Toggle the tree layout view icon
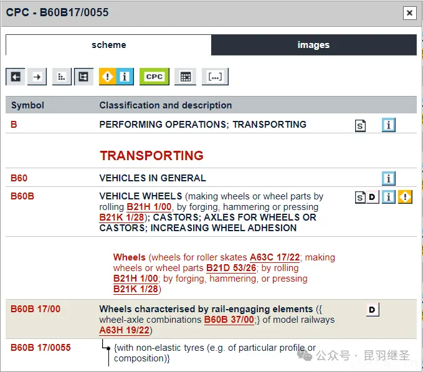The width and height of the screenshot is (423, 372). [83, 77]
